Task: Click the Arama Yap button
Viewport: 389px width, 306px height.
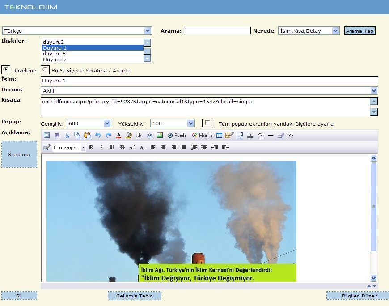Action: click(360, 31)
